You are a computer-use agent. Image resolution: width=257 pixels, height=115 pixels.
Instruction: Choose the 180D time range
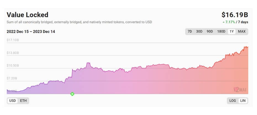[221, 32]
